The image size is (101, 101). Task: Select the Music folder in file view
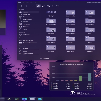70,39
